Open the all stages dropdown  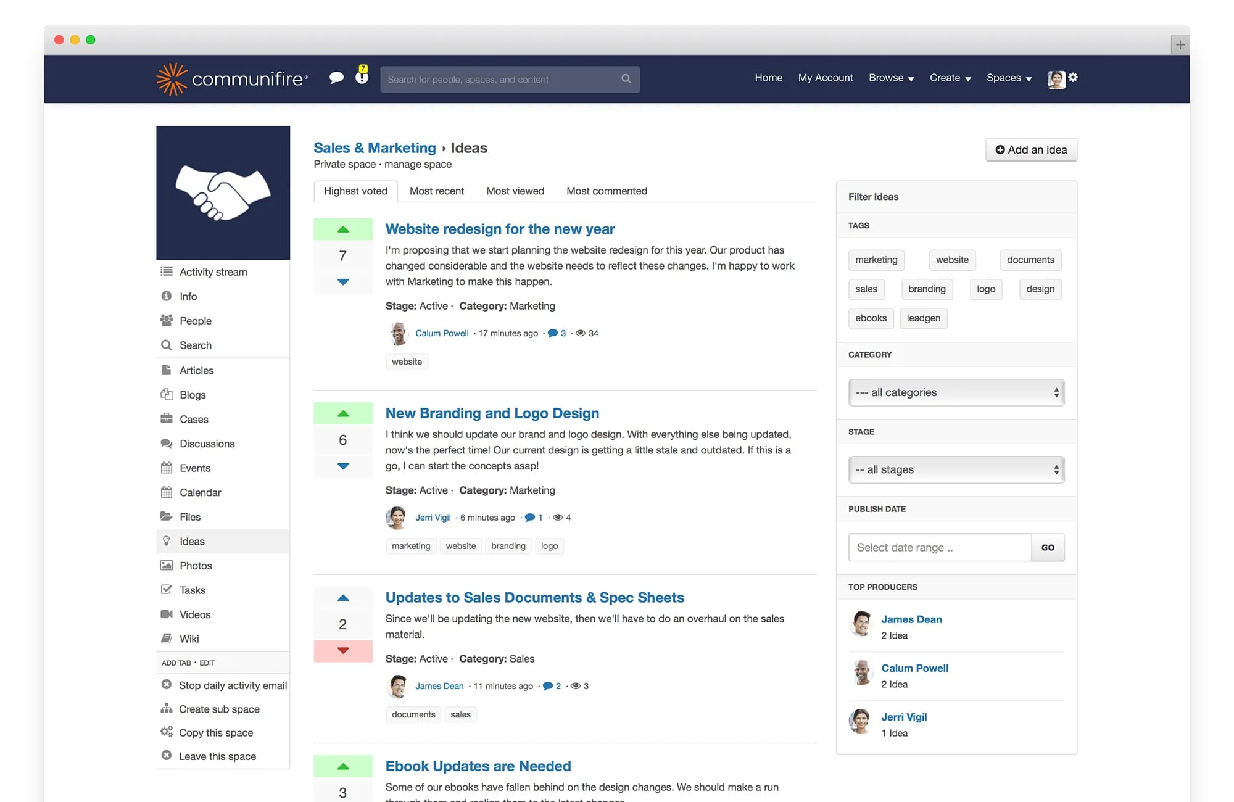click(x=956, y=469)
